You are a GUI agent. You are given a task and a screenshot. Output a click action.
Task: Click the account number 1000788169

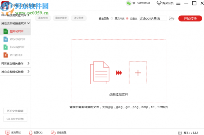(143, 3)
